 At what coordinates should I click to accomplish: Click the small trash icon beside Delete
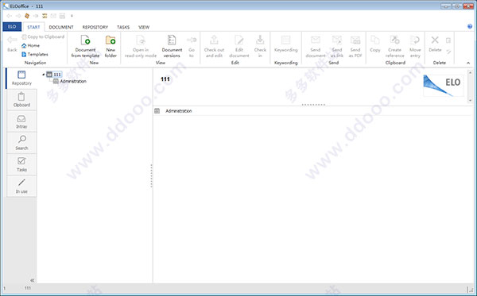448,40
